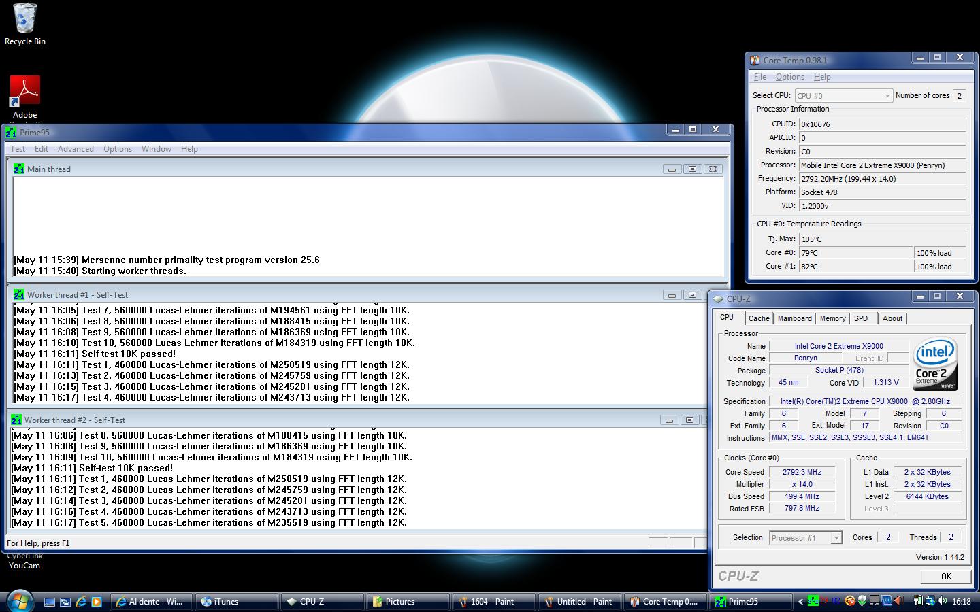Maximize Worker thread #1 child window

(x=692, y=295)
